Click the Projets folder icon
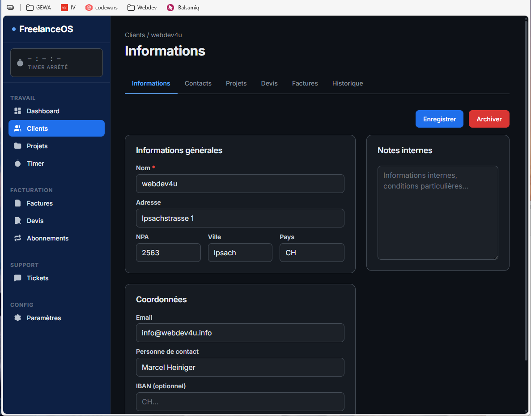 point(18,146)
